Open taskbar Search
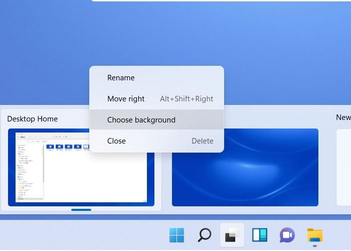The image size is (351, 251). [x=205, y=235]
